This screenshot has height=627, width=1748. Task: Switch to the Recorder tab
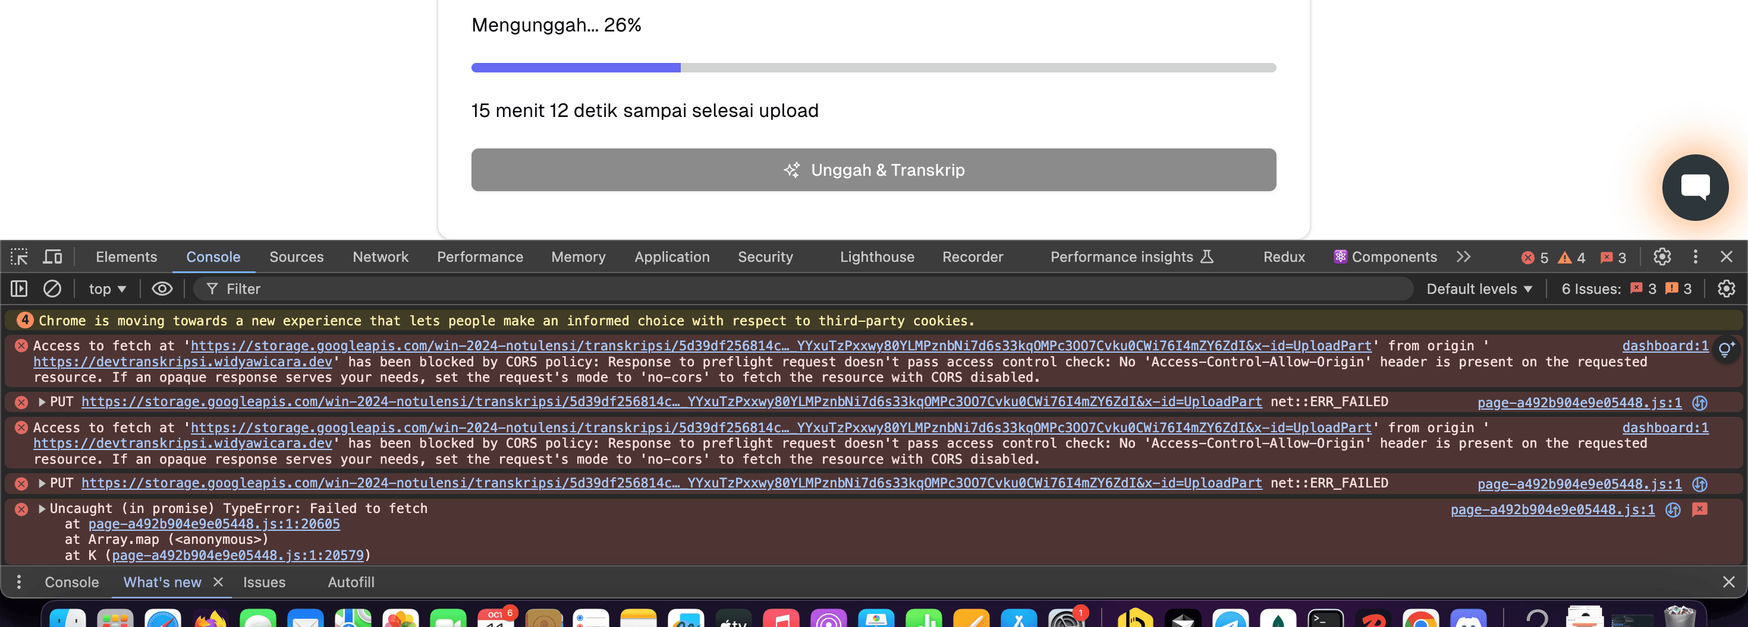972,257
